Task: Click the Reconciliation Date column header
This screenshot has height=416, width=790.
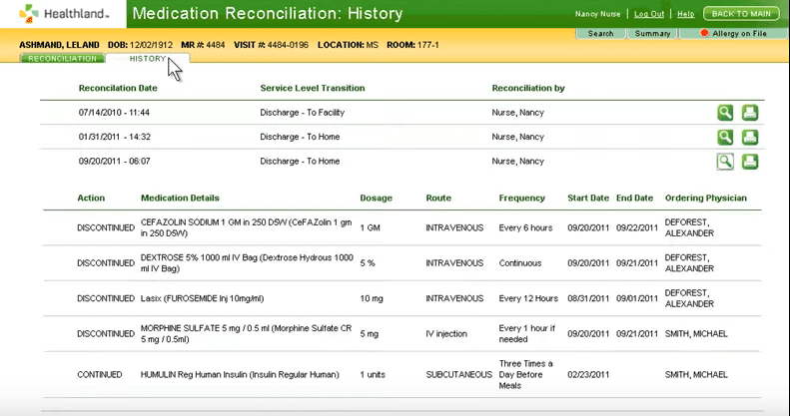Action: click(x=118, y=88)
